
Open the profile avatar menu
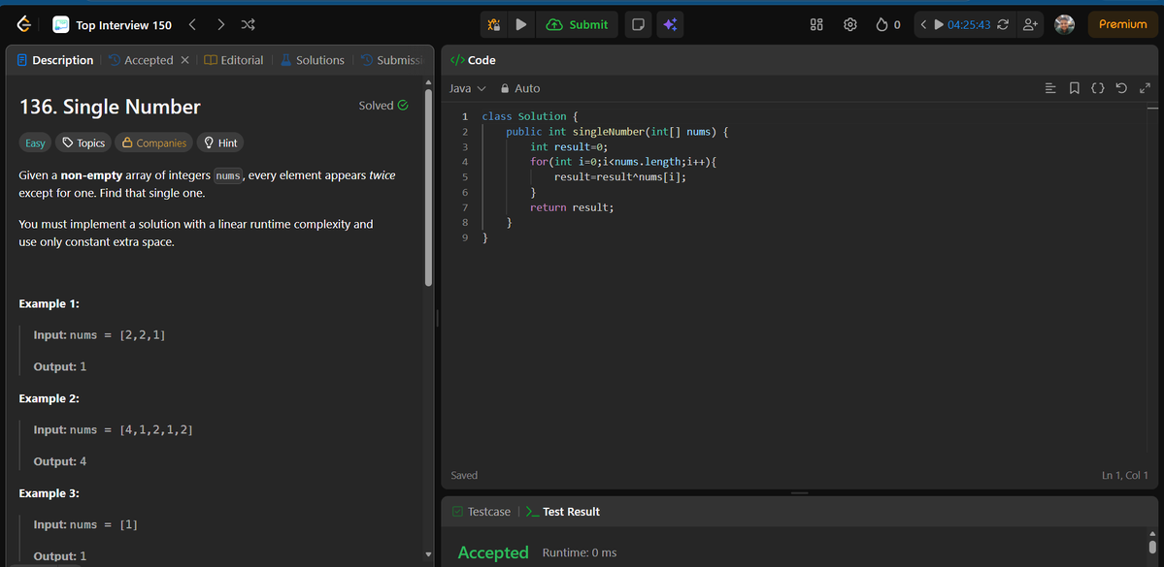tap(1065, 24)
